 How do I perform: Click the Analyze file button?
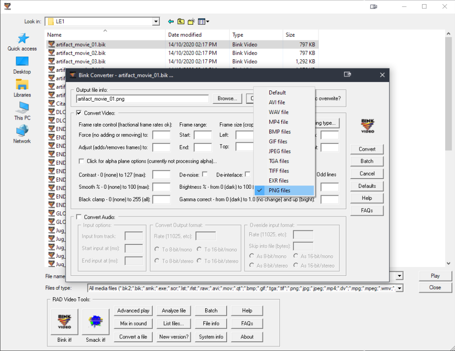tap(174, 311)
